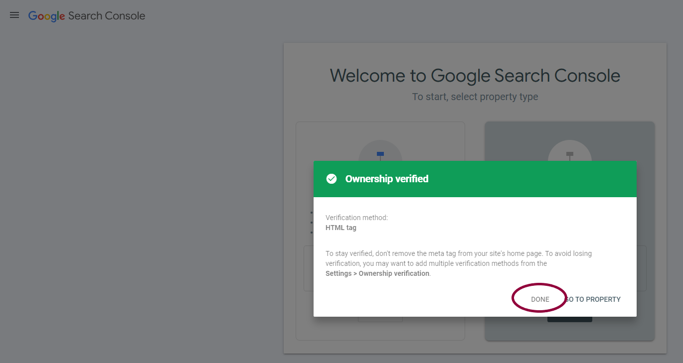Click the dark continue button below the dialog
This screenshot has height=363, width=683.
(570, 319)
